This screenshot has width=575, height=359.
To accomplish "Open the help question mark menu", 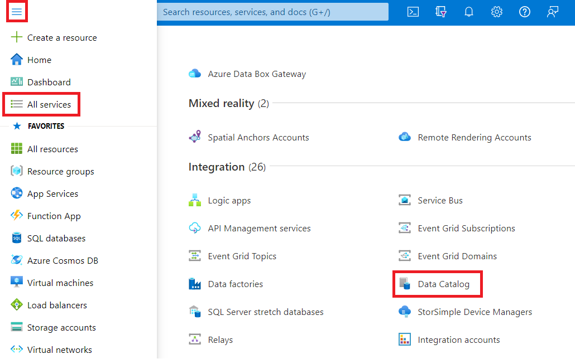I will tap(524, 11).
